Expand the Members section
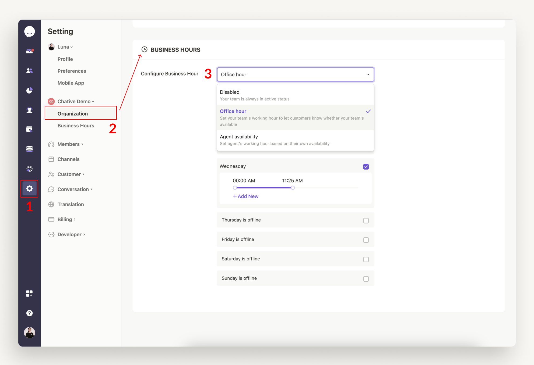 [x=69, y=144]
